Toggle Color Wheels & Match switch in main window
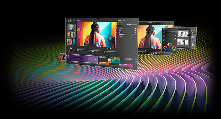The height and width of the screenshot is (119, 221). [x=136, y=35]
